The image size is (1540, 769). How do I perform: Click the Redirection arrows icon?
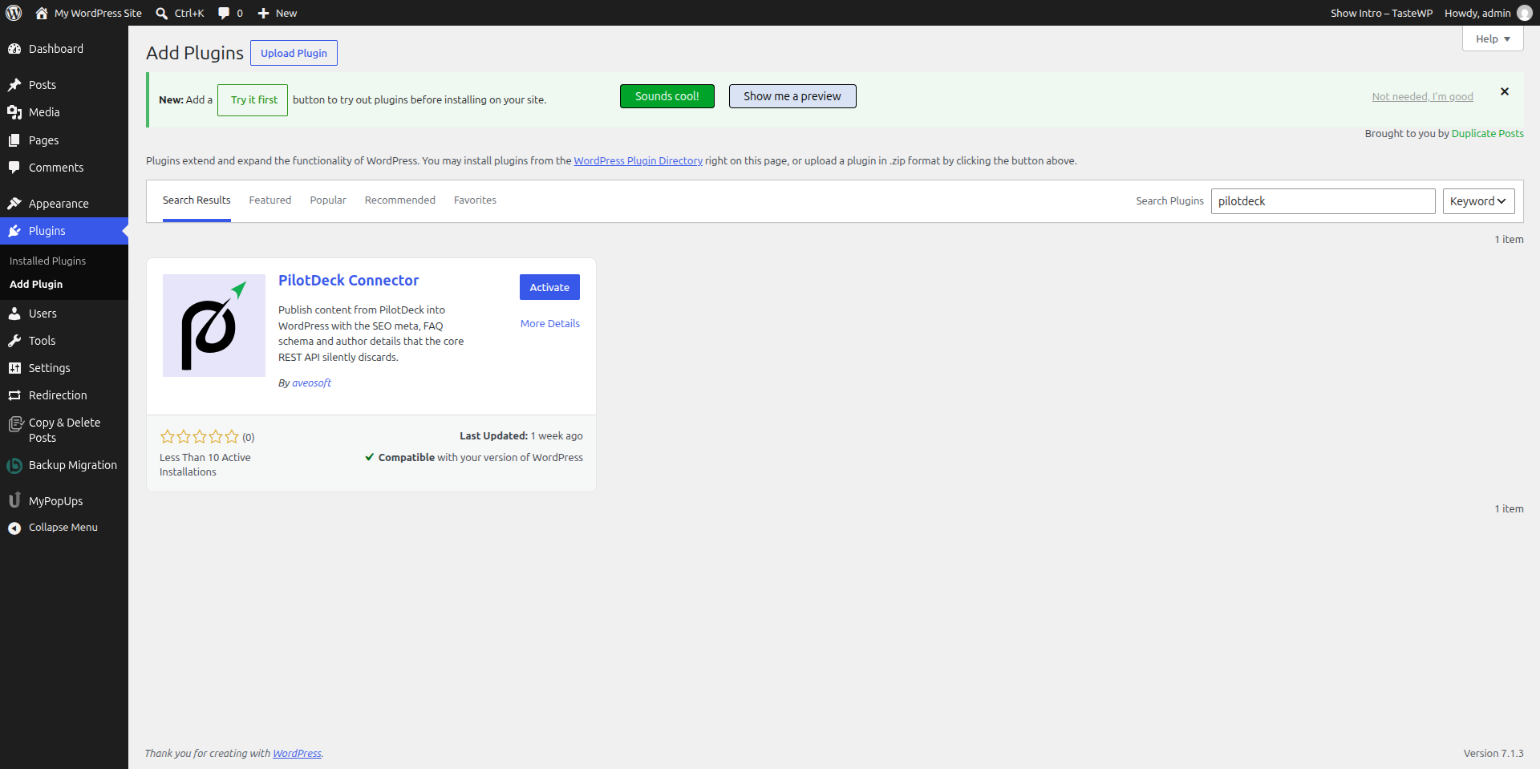click(x=14, y=395)
